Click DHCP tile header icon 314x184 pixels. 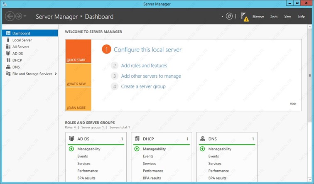point(137,139)
